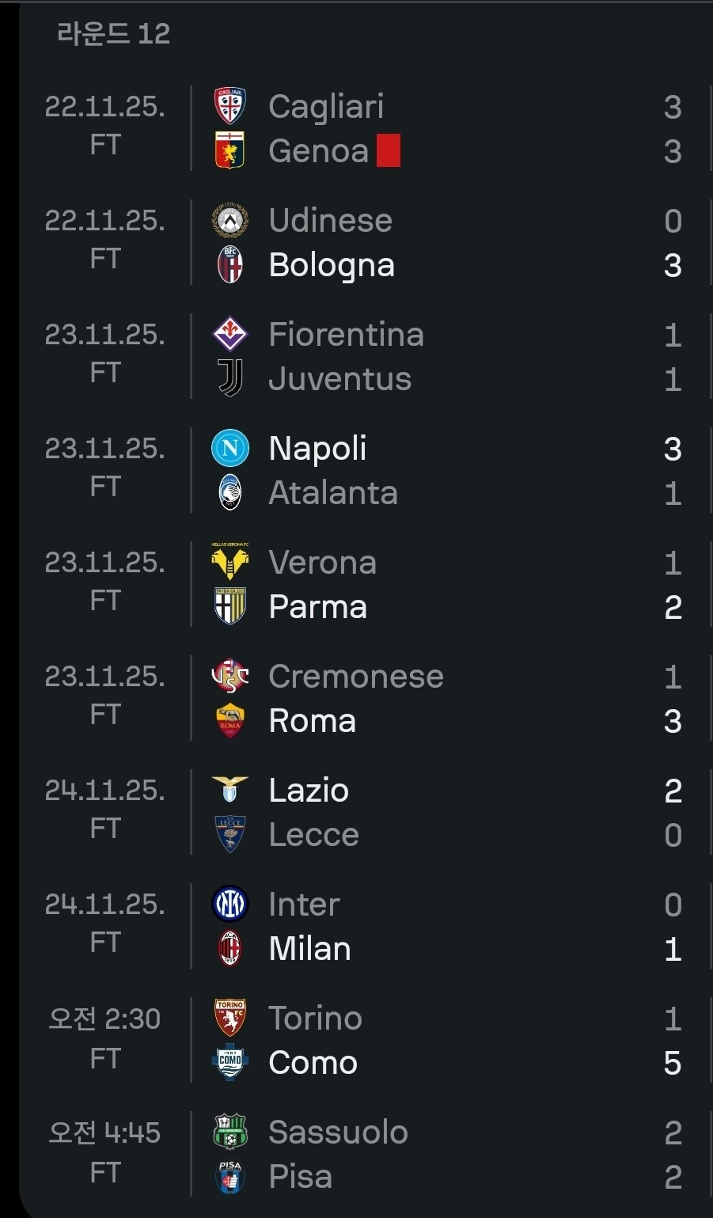Open the Parma team name

[x=317, y=607]
